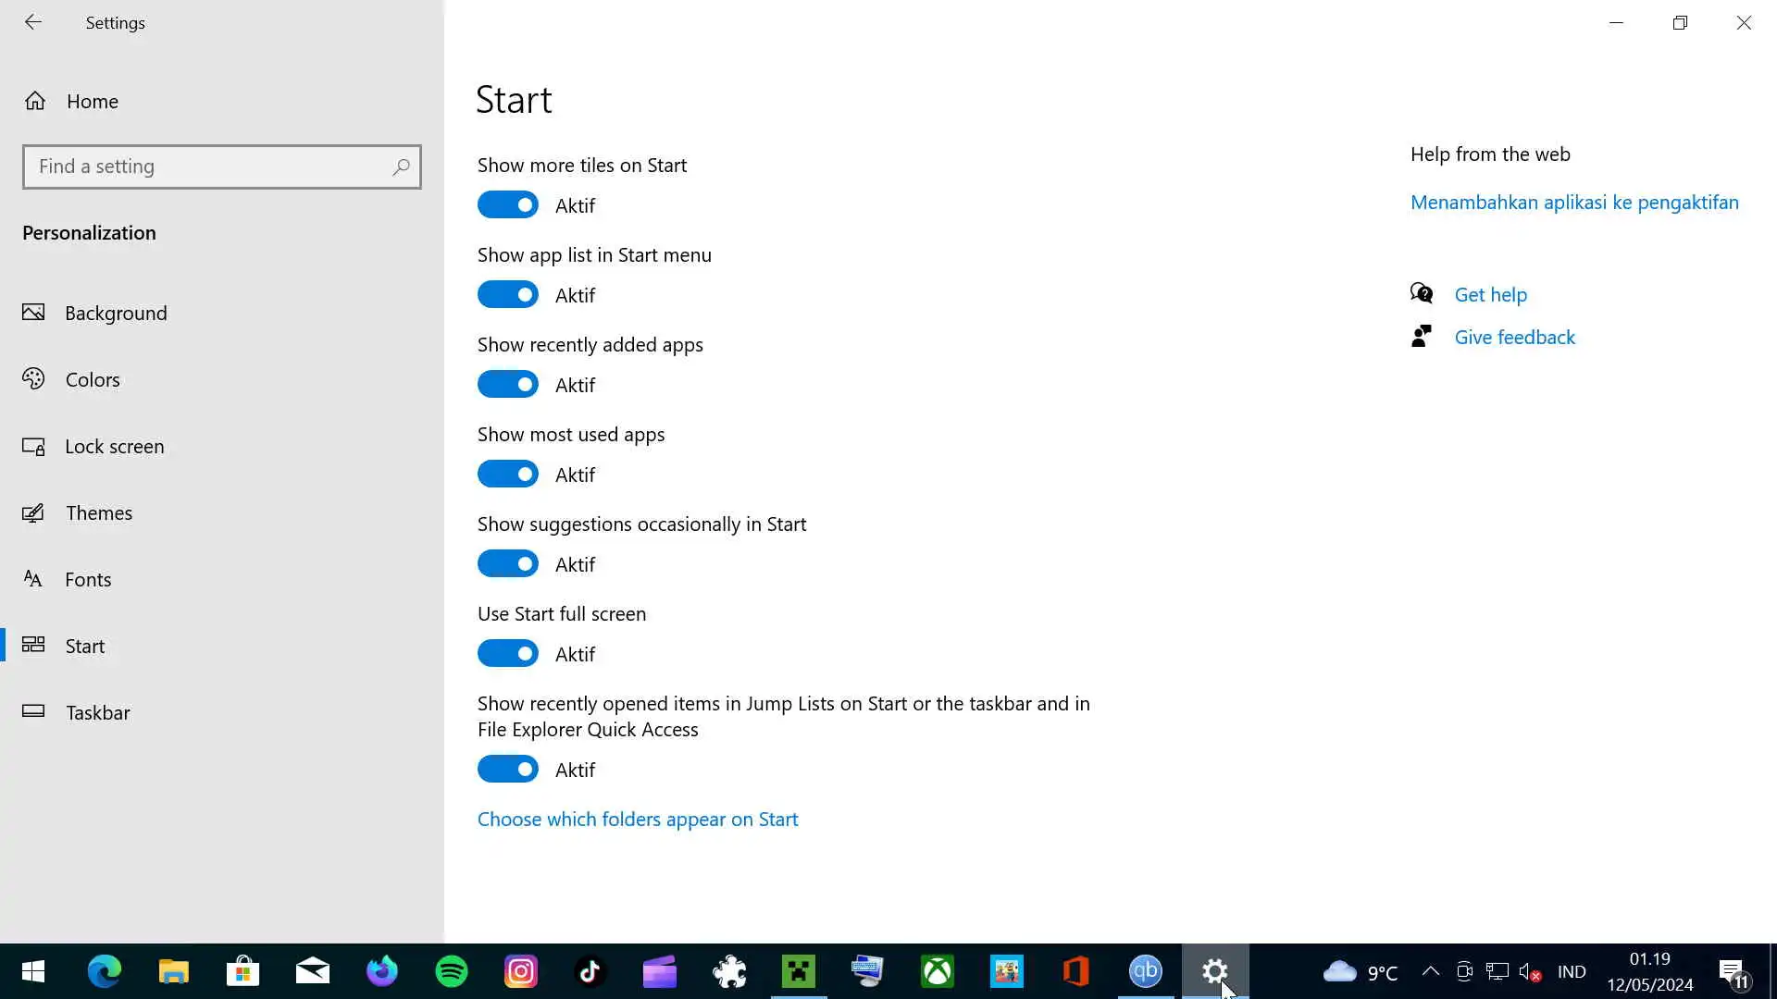Open the Background personalization page

click(116, 313)
